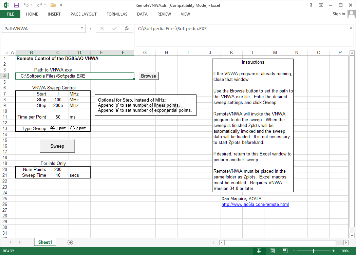Confirm entry with the check mark icon

point(114,28)
